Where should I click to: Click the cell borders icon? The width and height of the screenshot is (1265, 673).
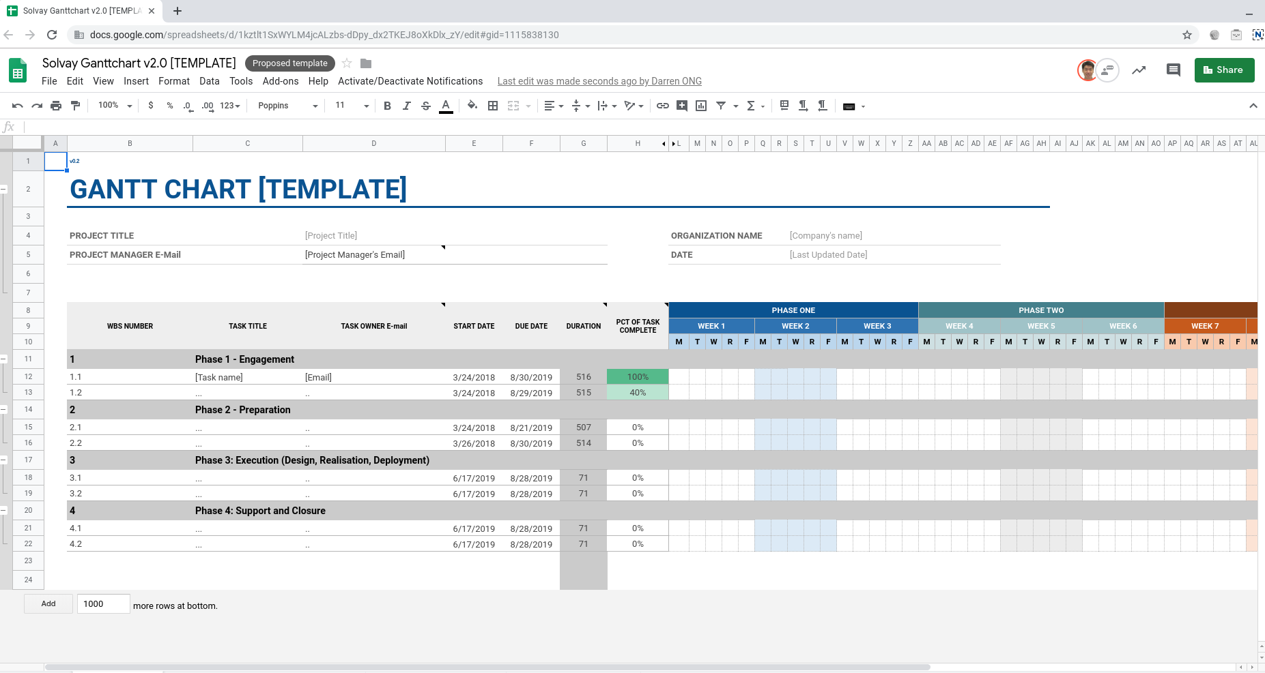(x=493, y=106)
